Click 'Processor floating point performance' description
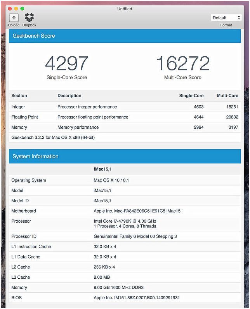 point(93,117)
